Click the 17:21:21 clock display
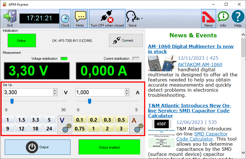 (39, 18)
